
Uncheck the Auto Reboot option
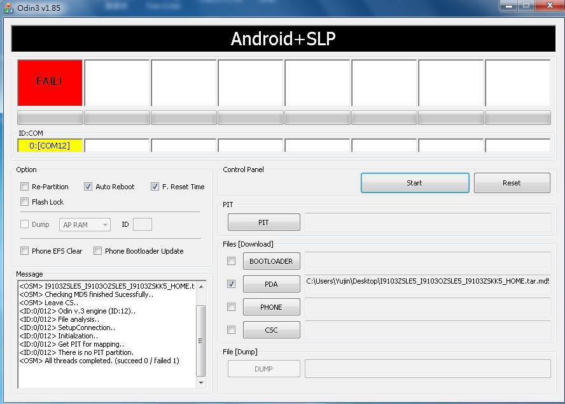click(x=88, y=187)
